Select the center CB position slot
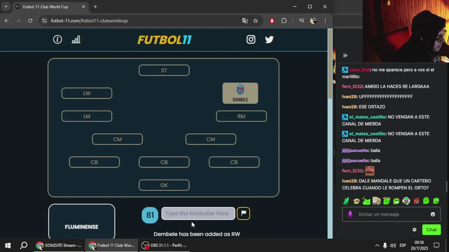This screenshot has width=449, height=252. [x=164, y=162]
